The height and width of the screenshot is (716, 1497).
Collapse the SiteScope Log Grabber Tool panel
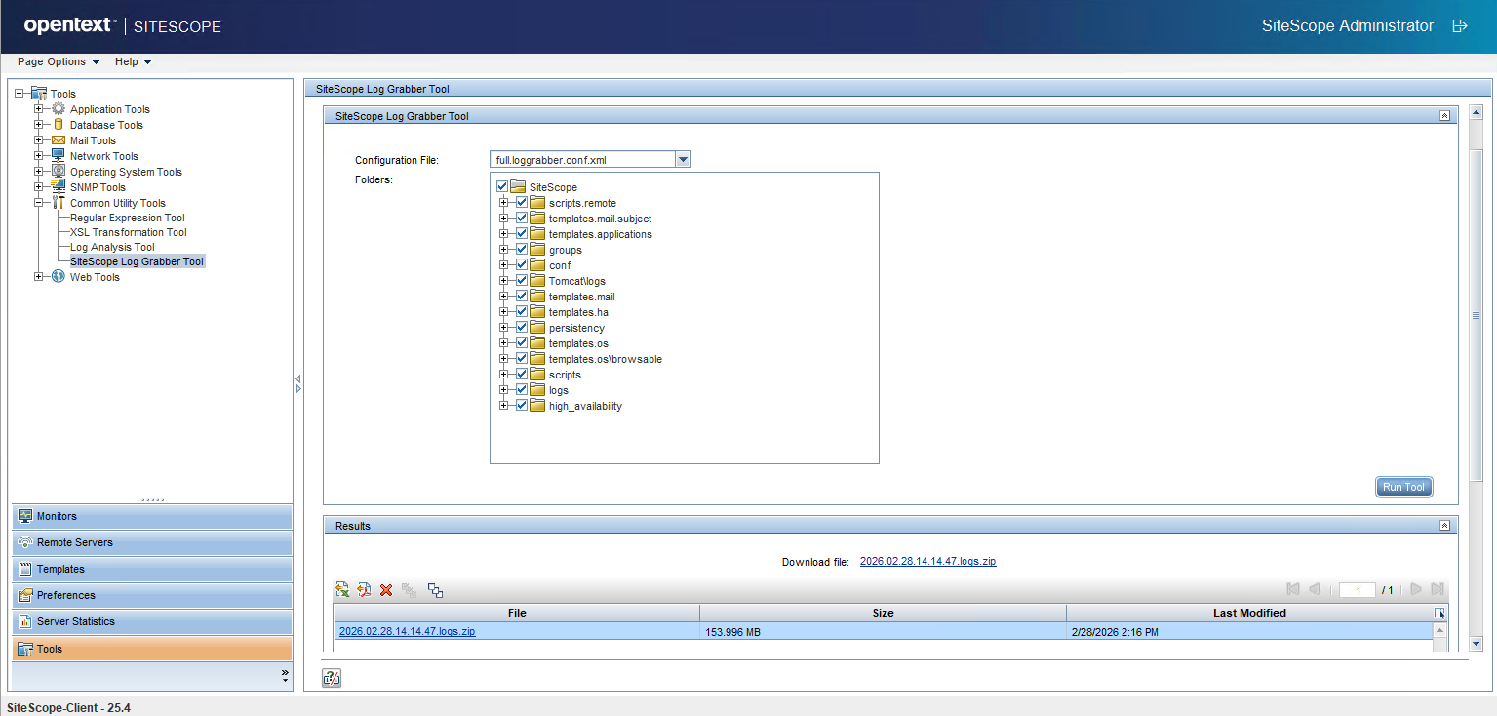(1444, 115)
